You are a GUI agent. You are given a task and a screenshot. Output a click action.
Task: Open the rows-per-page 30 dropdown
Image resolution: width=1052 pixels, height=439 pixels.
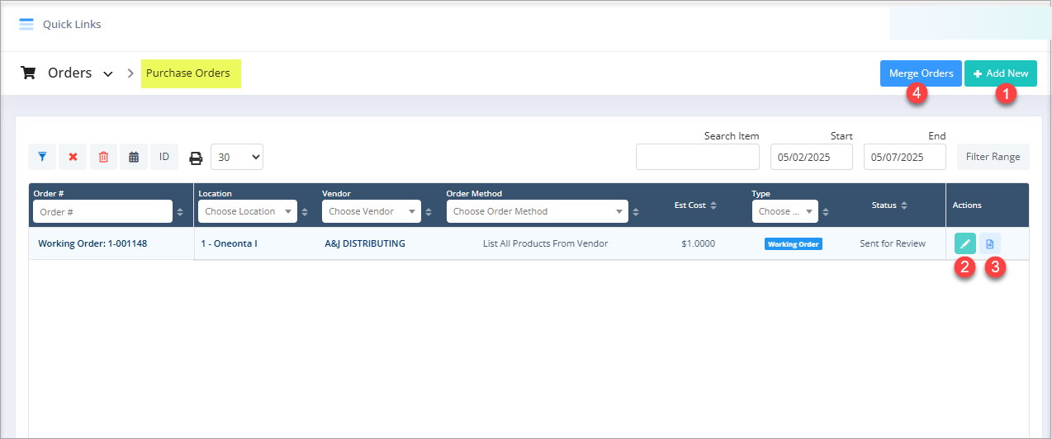pos(237,157)
